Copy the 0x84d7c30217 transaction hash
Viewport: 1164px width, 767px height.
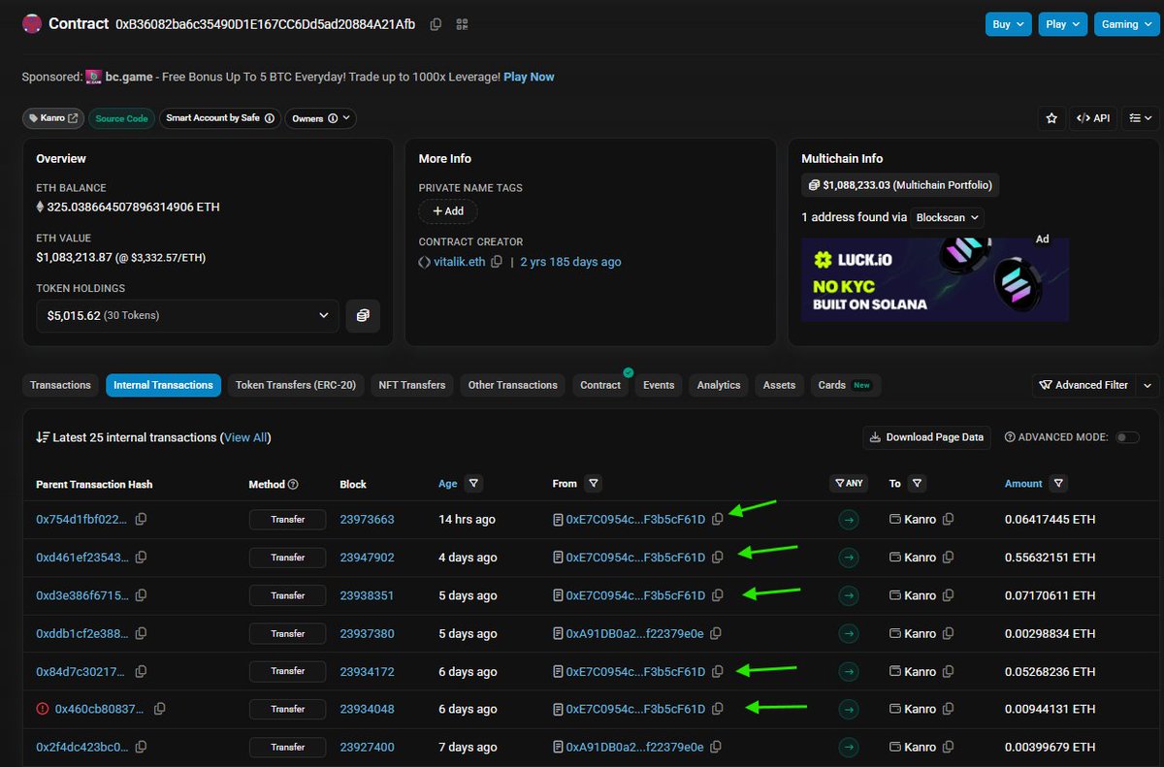click(142, 671)
